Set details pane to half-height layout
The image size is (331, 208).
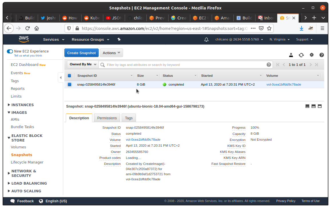click(x=314, y=106)
